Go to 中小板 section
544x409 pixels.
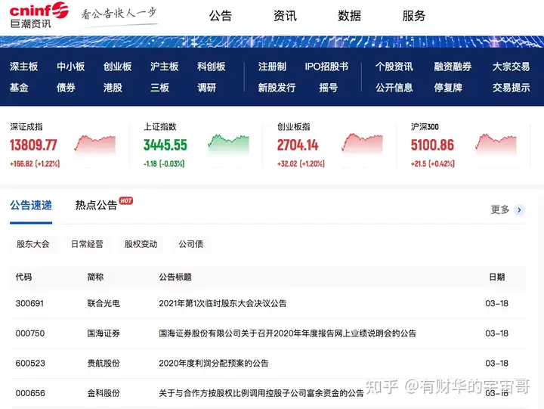tap(71, 67)
